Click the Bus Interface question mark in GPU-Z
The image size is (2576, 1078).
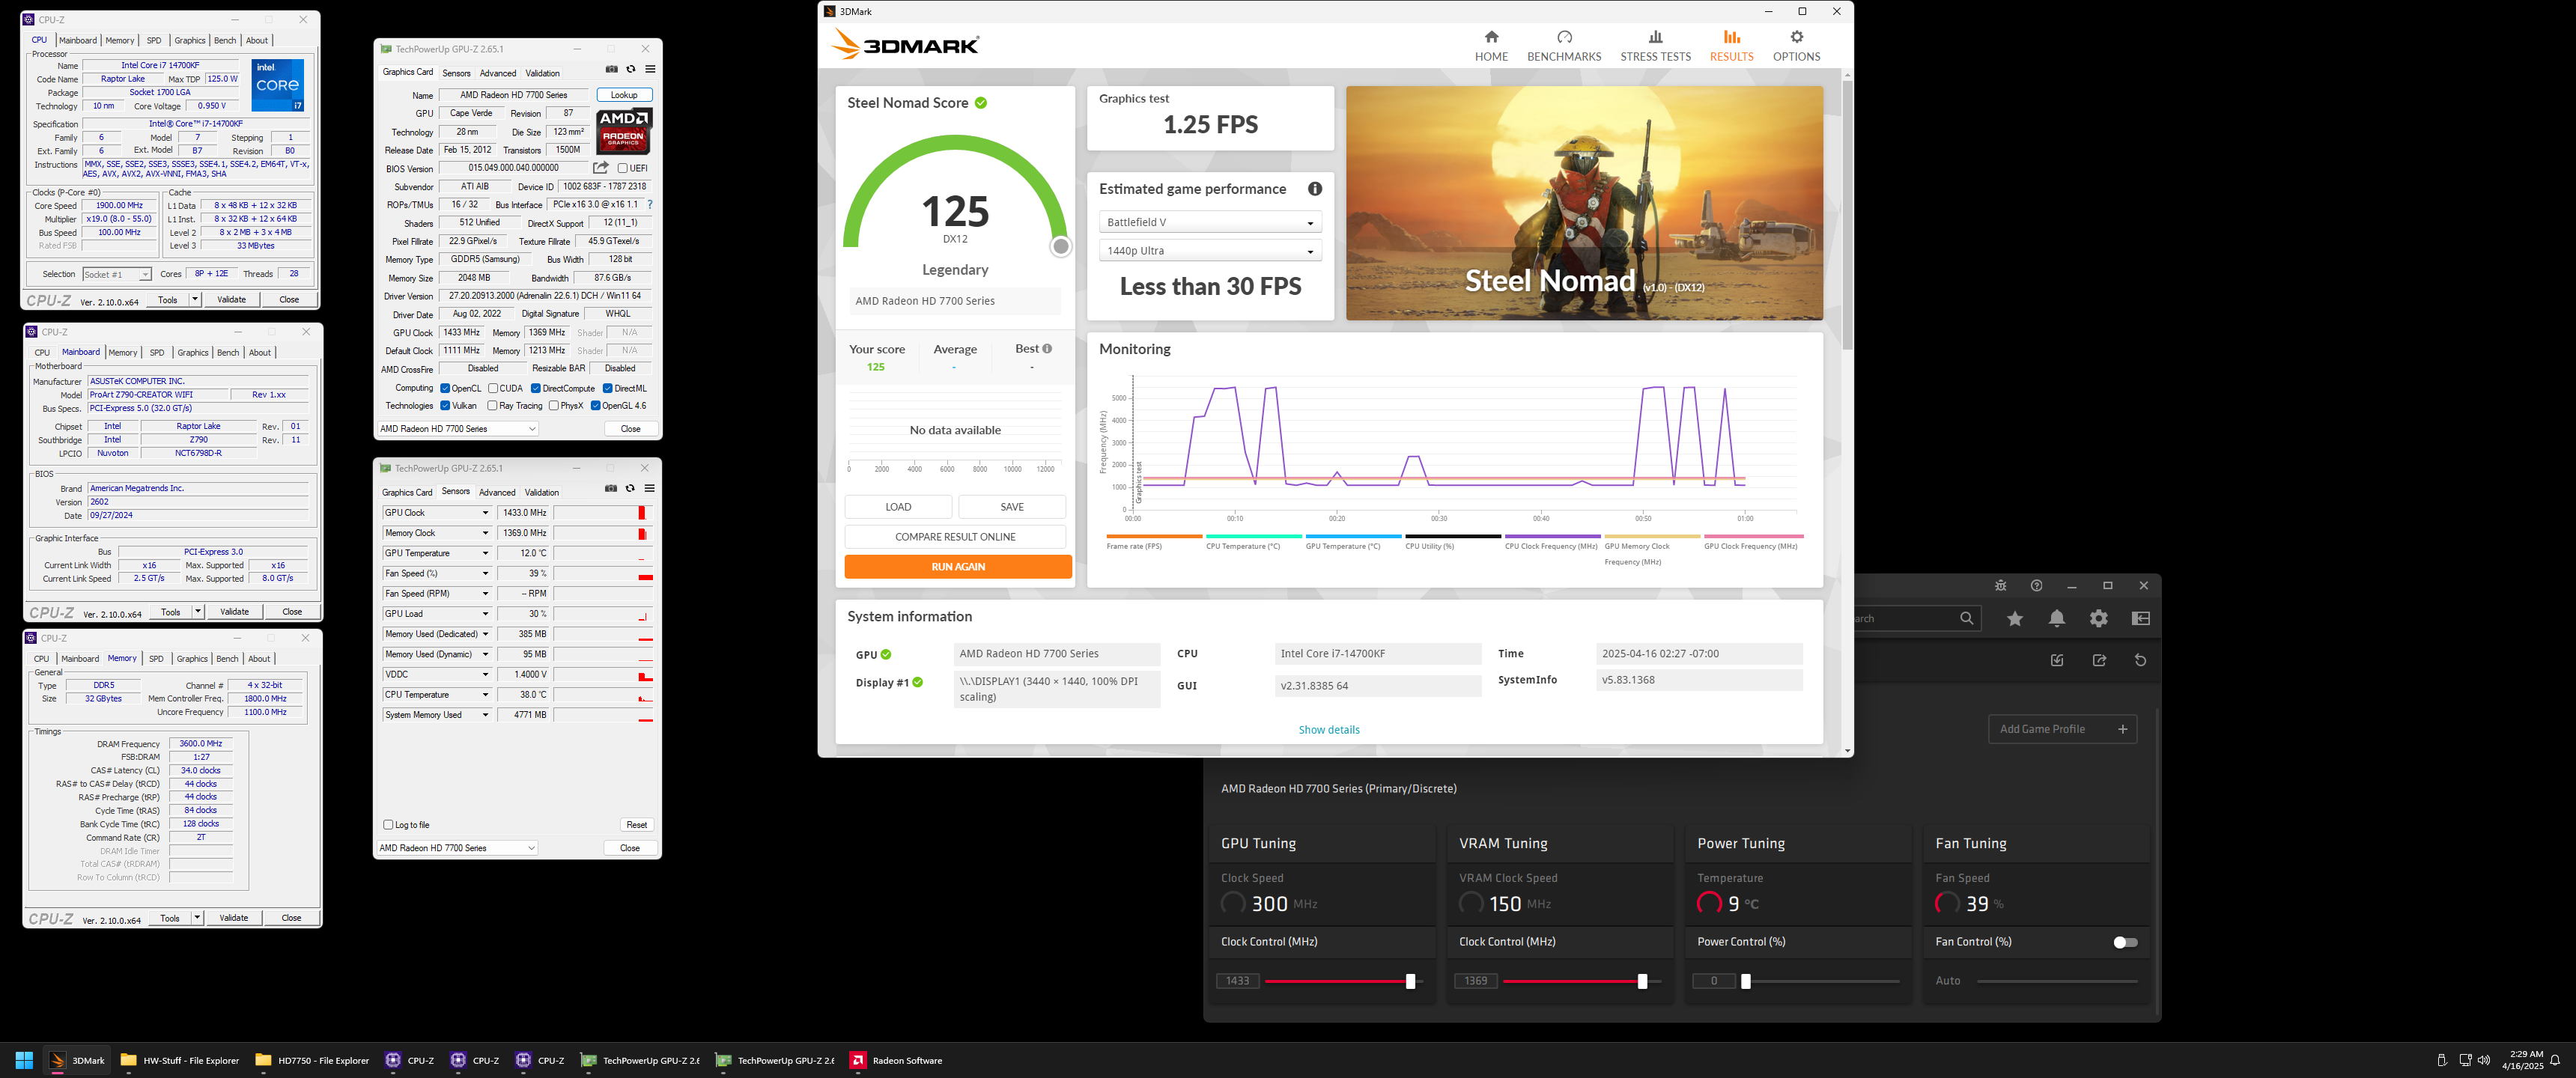click(650, 204)
